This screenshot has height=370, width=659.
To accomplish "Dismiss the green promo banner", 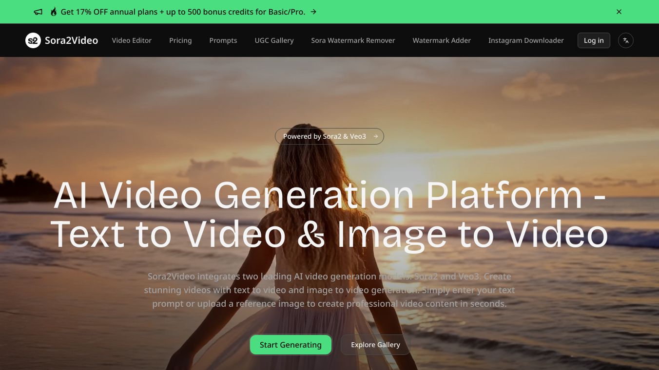I will tap(619, 12).
